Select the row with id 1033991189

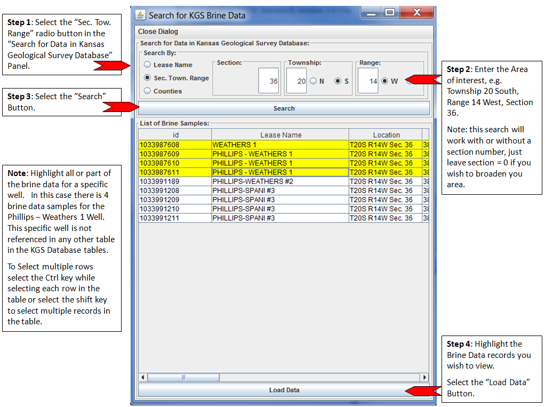tap(284, 181)
